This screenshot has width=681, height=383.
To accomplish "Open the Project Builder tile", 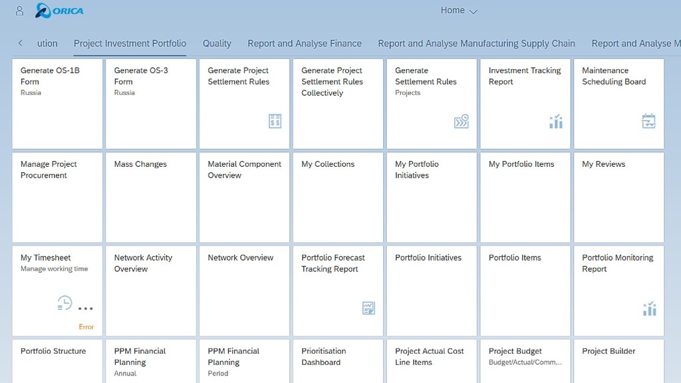I will pyautogui.click(x=619, y=361).
